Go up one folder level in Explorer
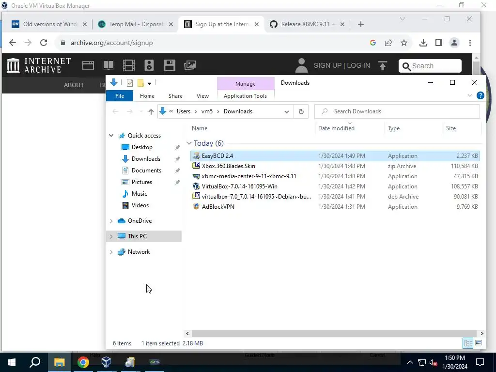Image resolution: width=496 pixels, height=372 pixels. (x=151, y=111)
